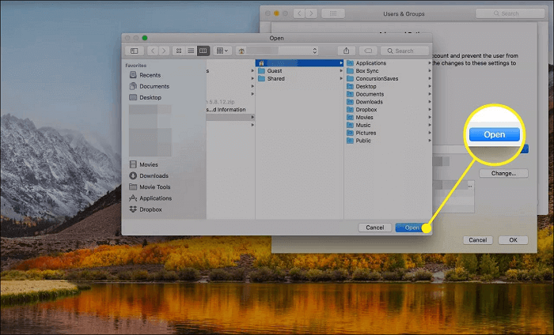
Task: Open the folder path pop-up menu
Action: pos(277,51)
